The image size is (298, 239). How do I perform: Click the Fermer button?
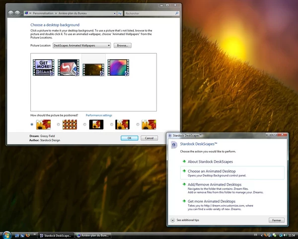click(x=277, y=220)
